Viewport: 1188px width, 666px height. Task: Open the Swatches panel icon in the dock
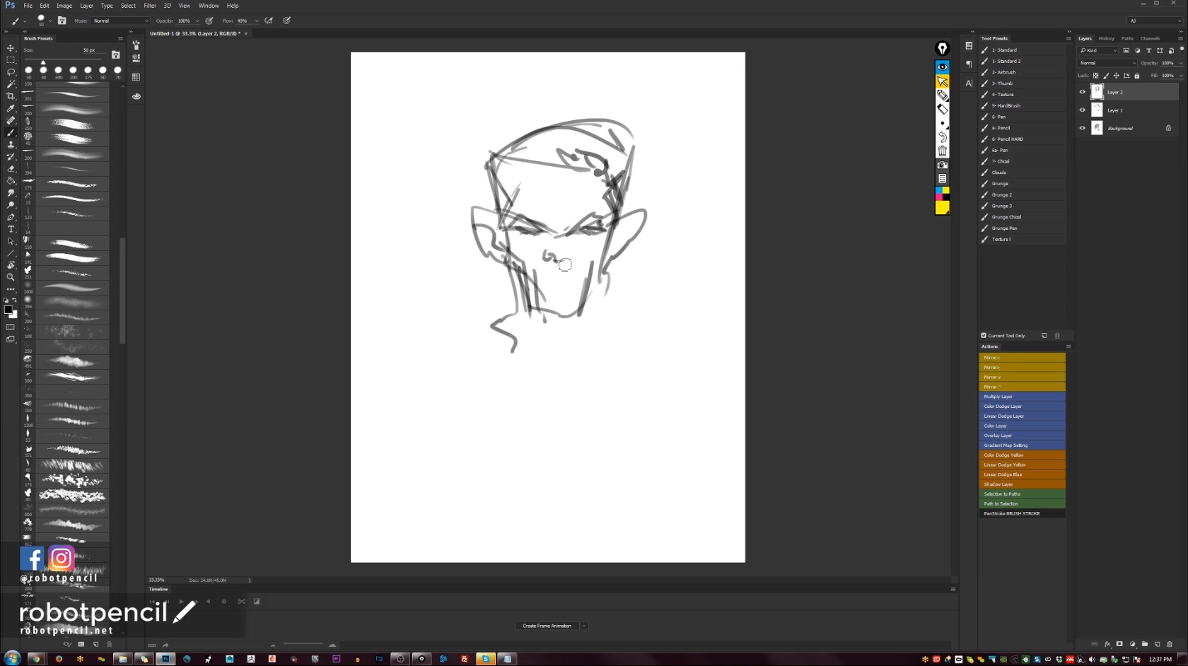click(136, 77)
